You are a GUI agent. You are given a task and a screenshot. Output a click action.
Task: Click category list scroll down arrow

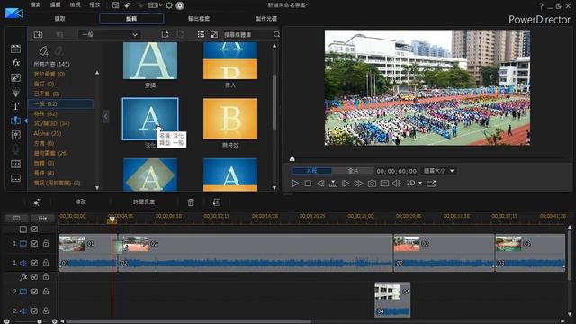(97, 188)
